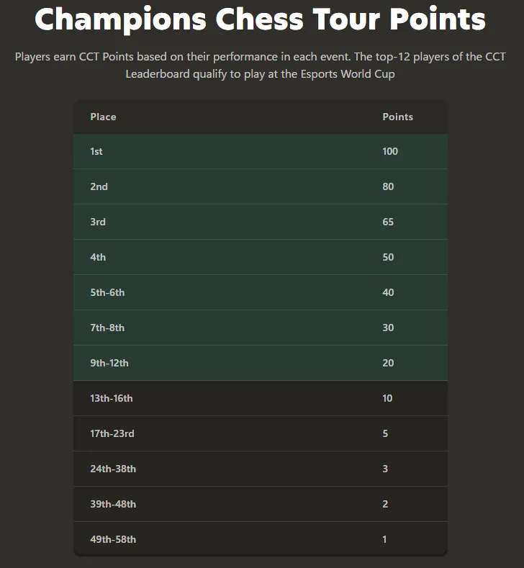
Task: Click the Place column header
Action: 103,117
